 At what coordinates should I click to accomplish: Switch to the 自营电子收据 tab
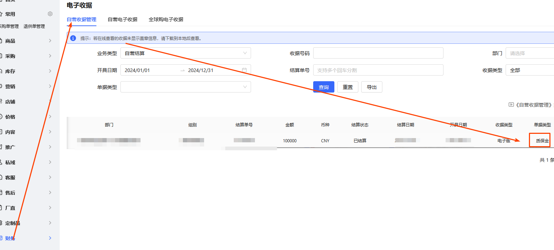123,19
